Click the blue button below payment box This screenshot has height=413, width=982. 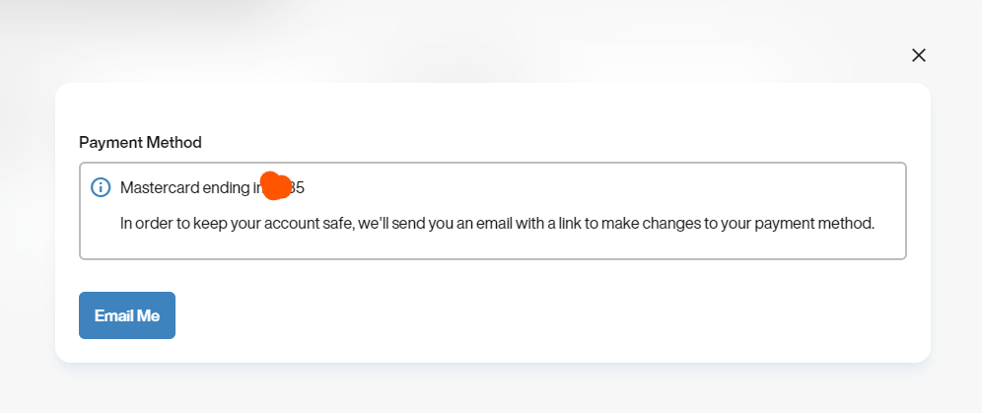127,315
